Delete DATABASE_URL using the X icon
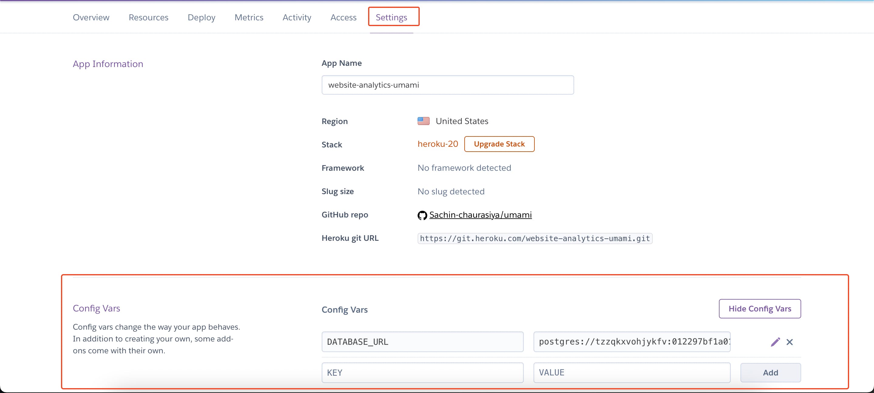The image size is (874, 393). [x=790, y=342]
